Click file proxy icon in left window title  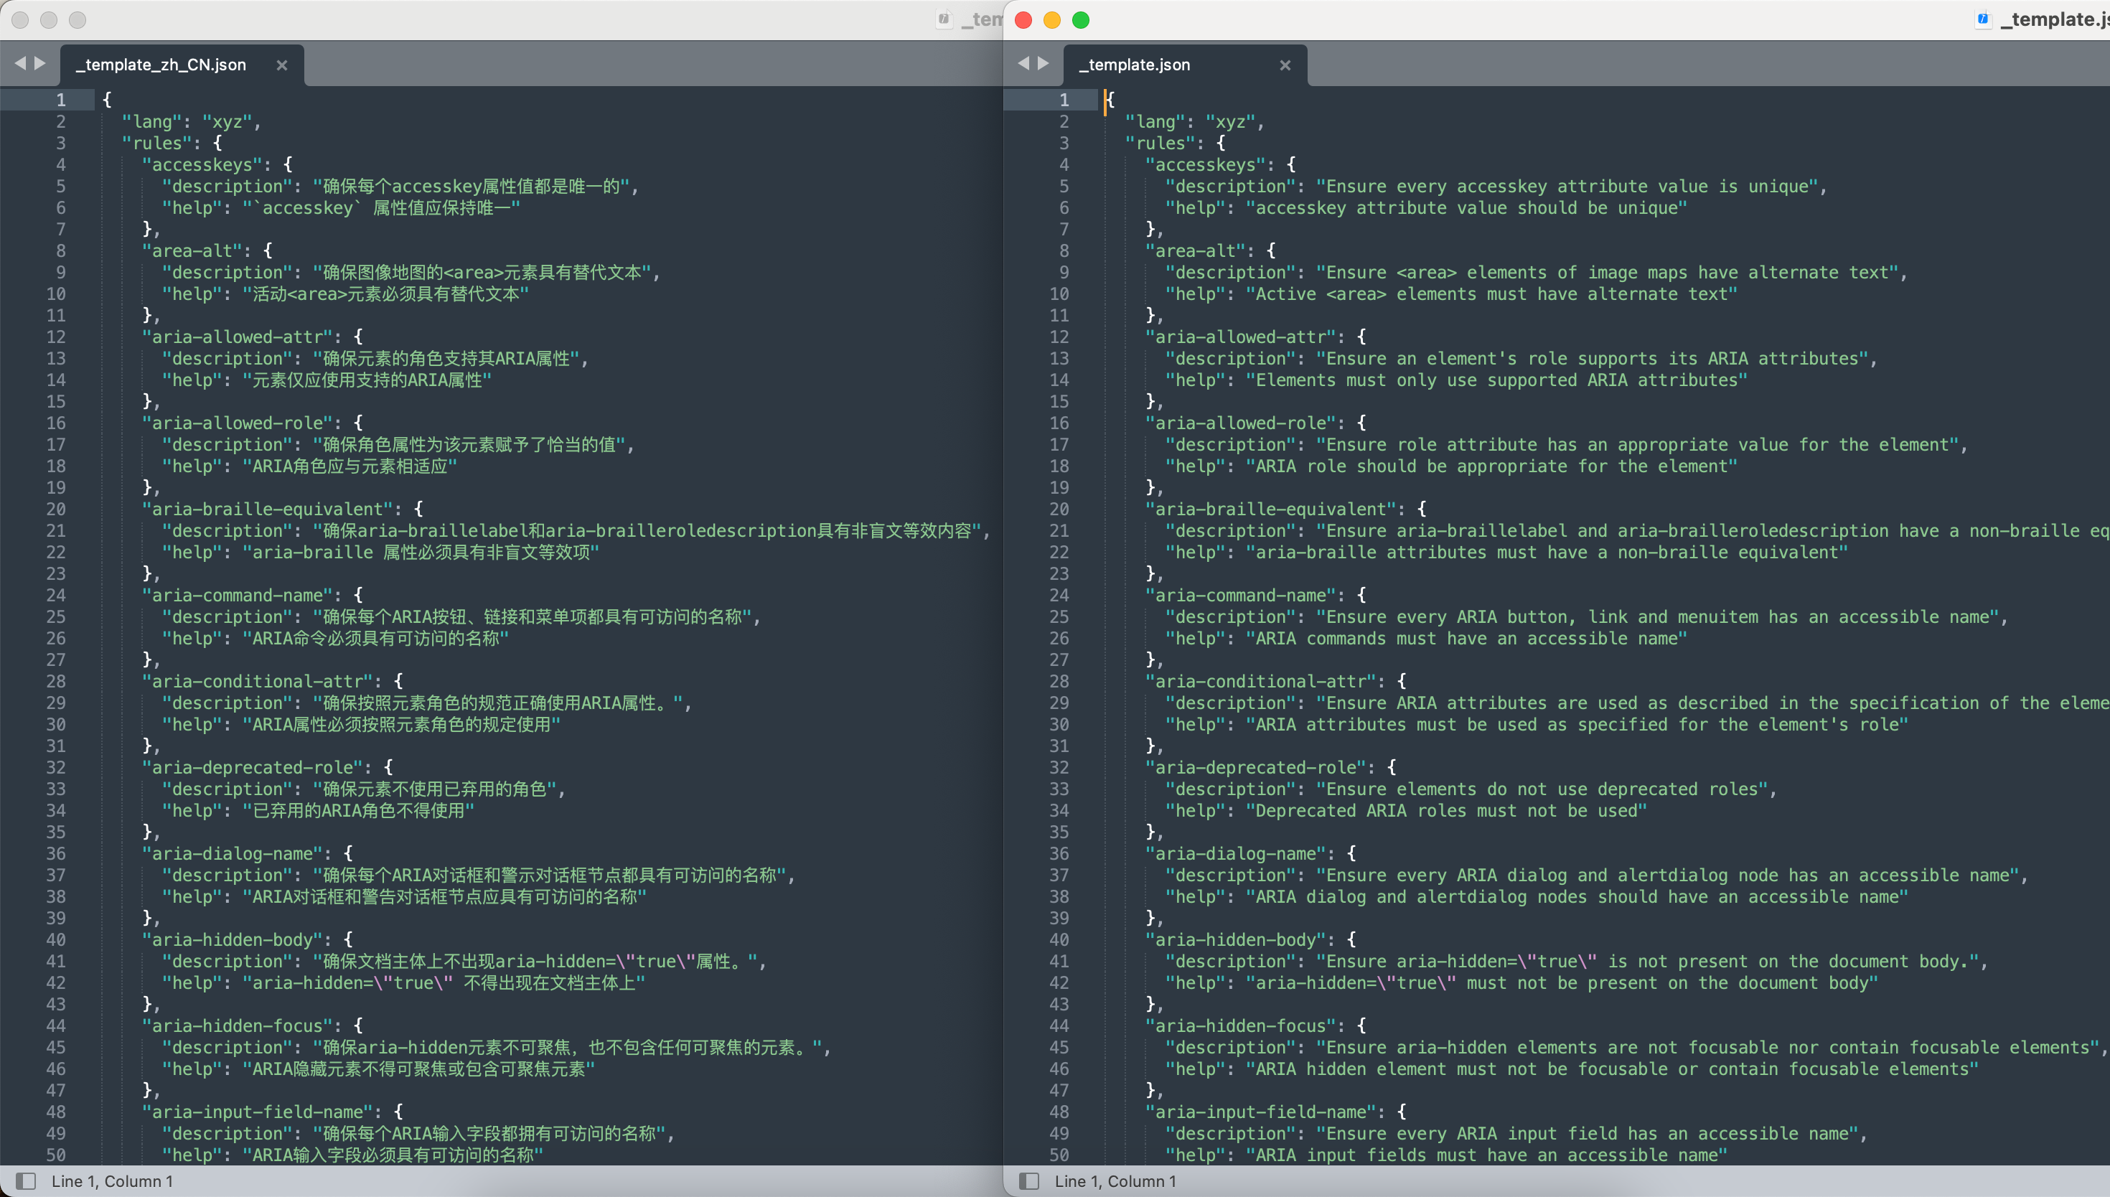(944, 19)
